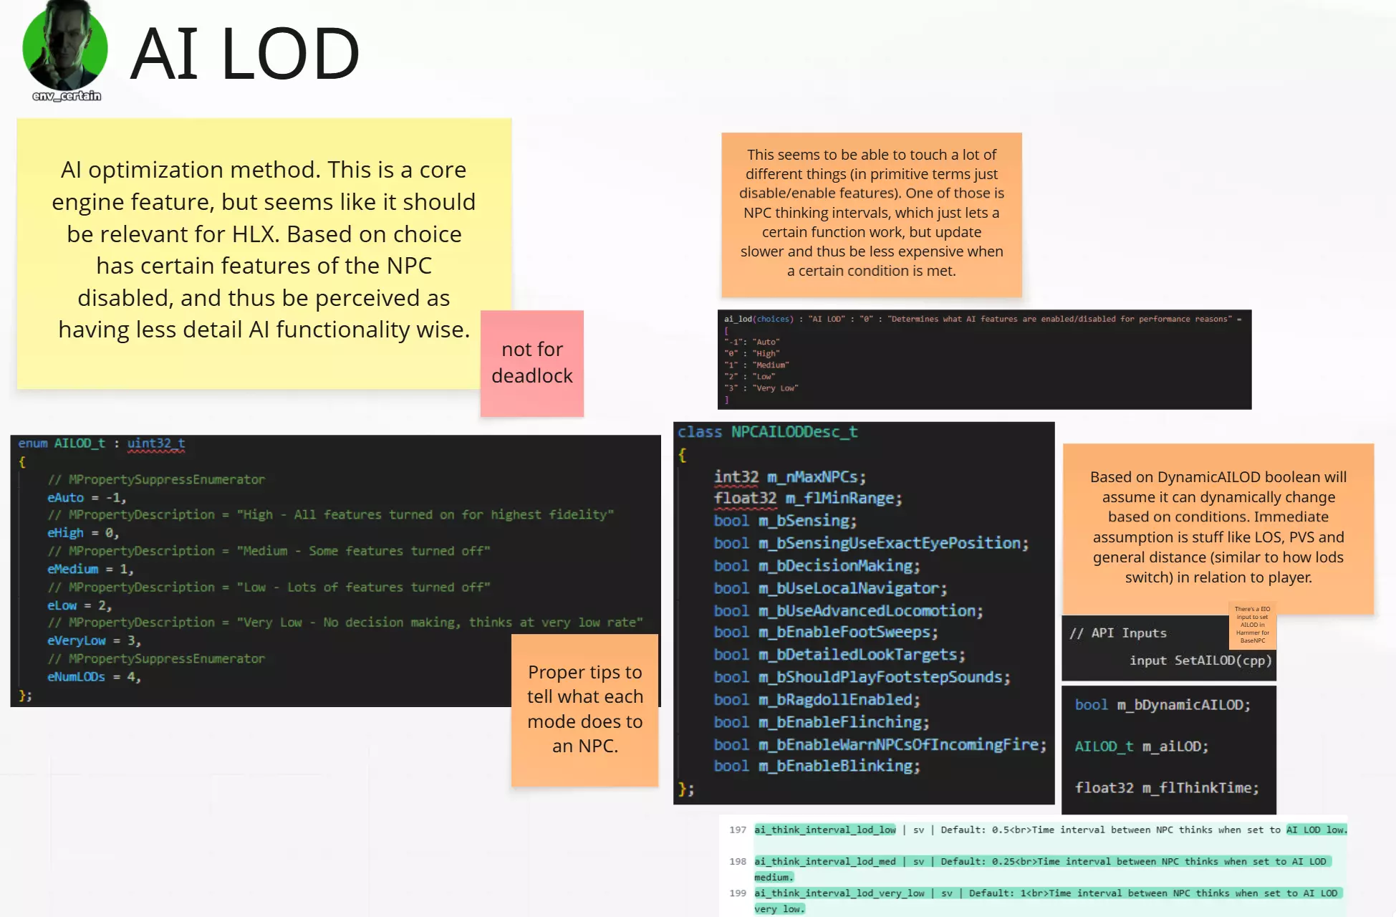Click the '"0" : "High"' choice line

[x=751, y=354]
